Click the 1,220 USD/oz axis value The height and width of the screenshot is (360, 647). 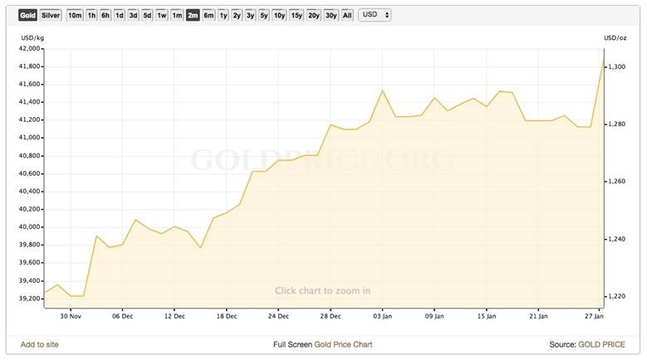(x=617, y=296)
